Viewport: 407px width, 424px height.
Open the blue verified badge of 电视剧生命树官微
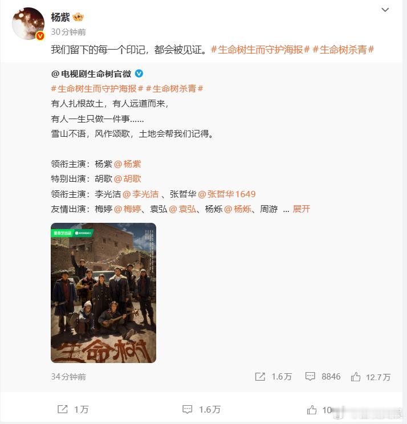[x=139, y=74]
